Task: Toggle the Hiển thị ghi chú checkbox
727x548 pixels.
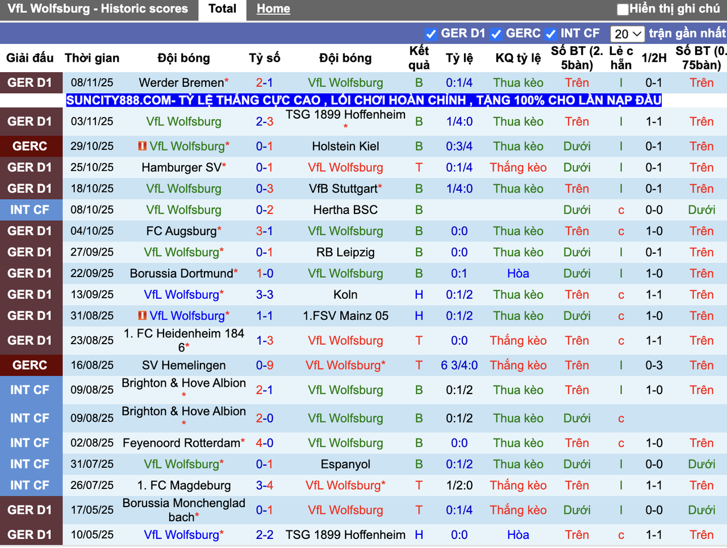Action: pyautogui.click(x=623, y=9)
